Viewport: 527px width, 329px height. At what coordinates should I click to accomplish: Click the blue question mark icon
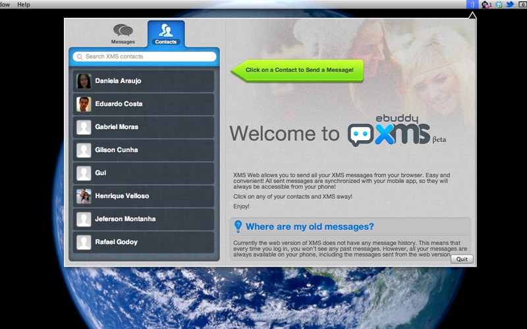238,226
